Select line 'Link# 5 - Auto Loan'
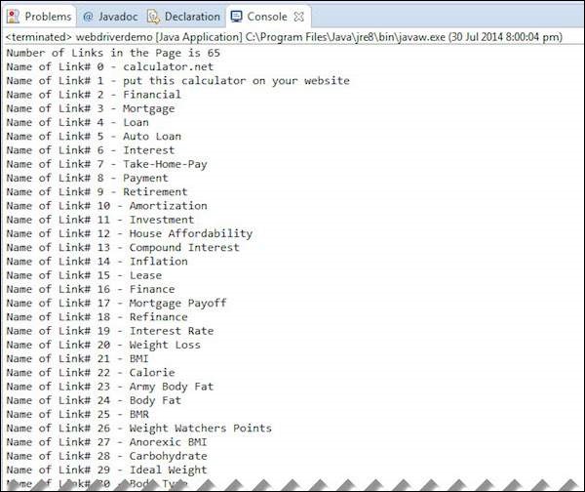This screenshot has height=492, width=585. click(x=94, y=137)
